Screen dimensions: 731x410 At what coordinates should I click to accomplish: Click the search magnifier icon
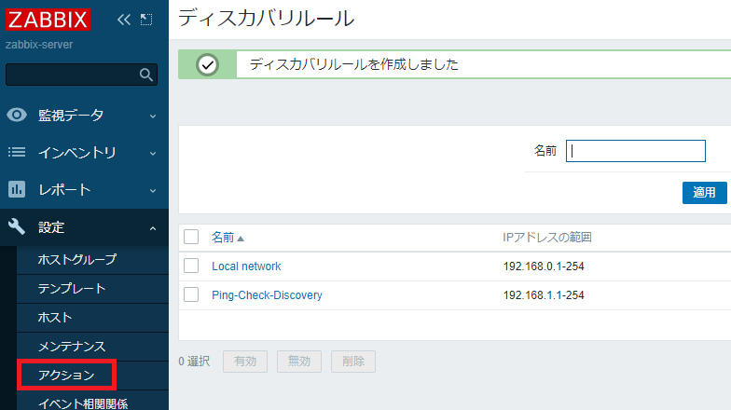[145, 75]
